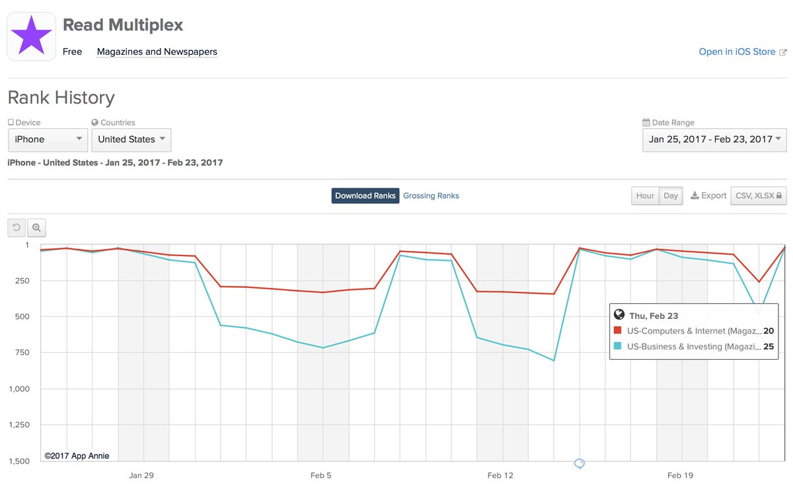793x490 pixels.
Task: Click the Magazines and Newspapers category link
Action: click(x=157, y=52)
